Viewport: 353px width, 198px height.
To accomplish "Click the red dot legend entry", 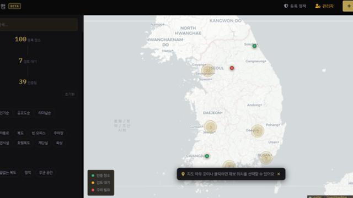I will click(100, 190).
